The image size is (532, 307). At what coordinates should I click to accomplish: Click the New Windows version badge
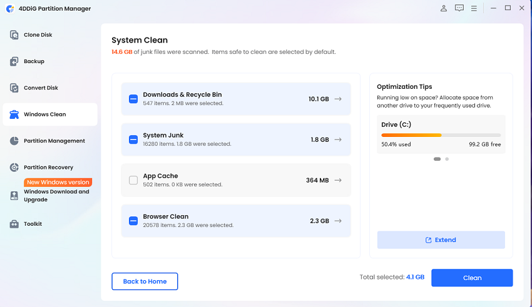click(x=58, y=183)
